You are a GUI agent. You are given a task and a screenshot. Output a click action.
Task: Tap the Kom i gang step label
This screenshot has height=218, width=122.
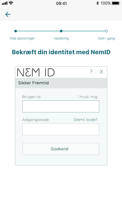[x=106, y=39]
